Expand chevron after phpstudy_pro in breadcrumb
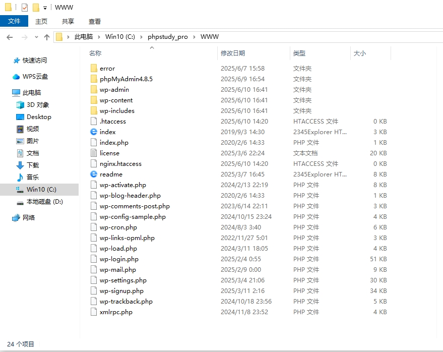 194,37
